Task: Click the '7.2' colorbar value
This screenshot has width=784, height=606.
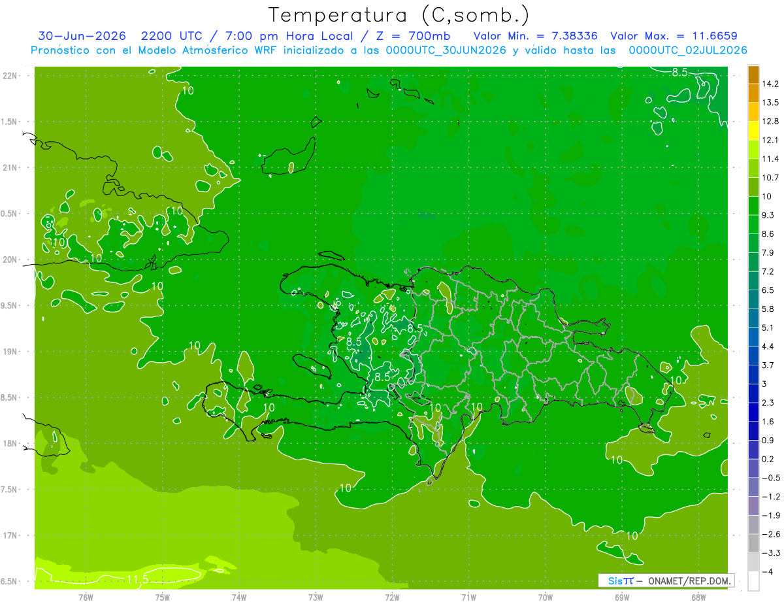Action: coord(768,271)
